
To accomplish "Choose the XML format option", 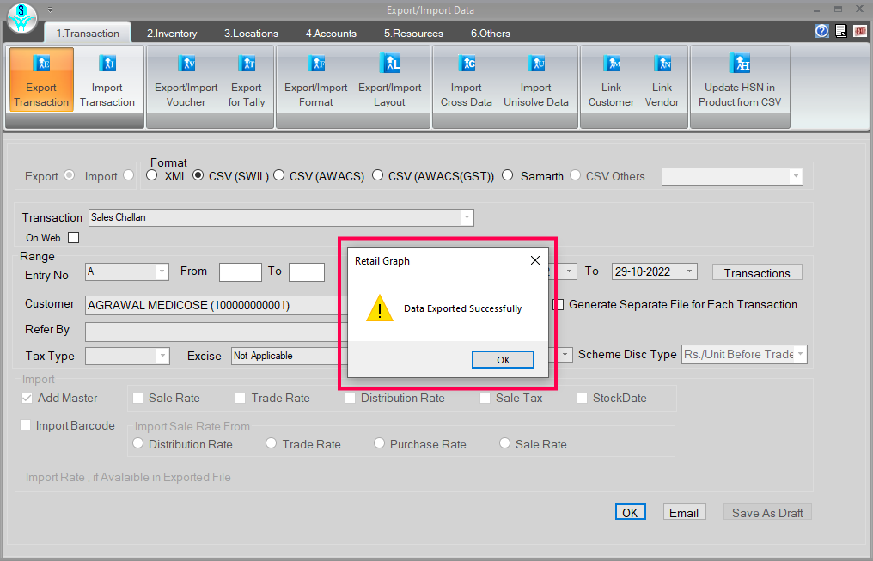I will [152, 175].
